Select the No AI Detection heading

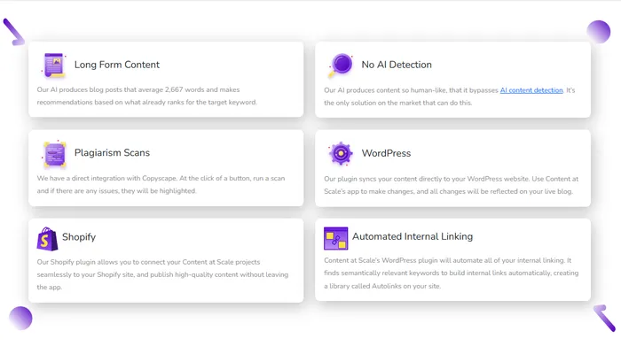click(397, 65)
